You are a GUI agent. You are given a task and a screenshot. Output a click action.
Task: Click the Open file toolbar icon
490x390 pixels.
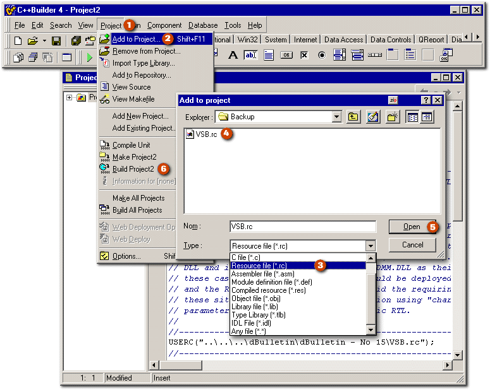coord(32,41)
